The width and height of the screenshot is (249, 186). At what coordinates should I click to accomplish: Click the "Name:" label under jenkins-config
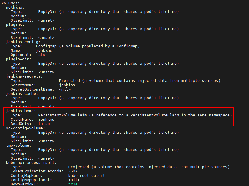tap(16, 51)
